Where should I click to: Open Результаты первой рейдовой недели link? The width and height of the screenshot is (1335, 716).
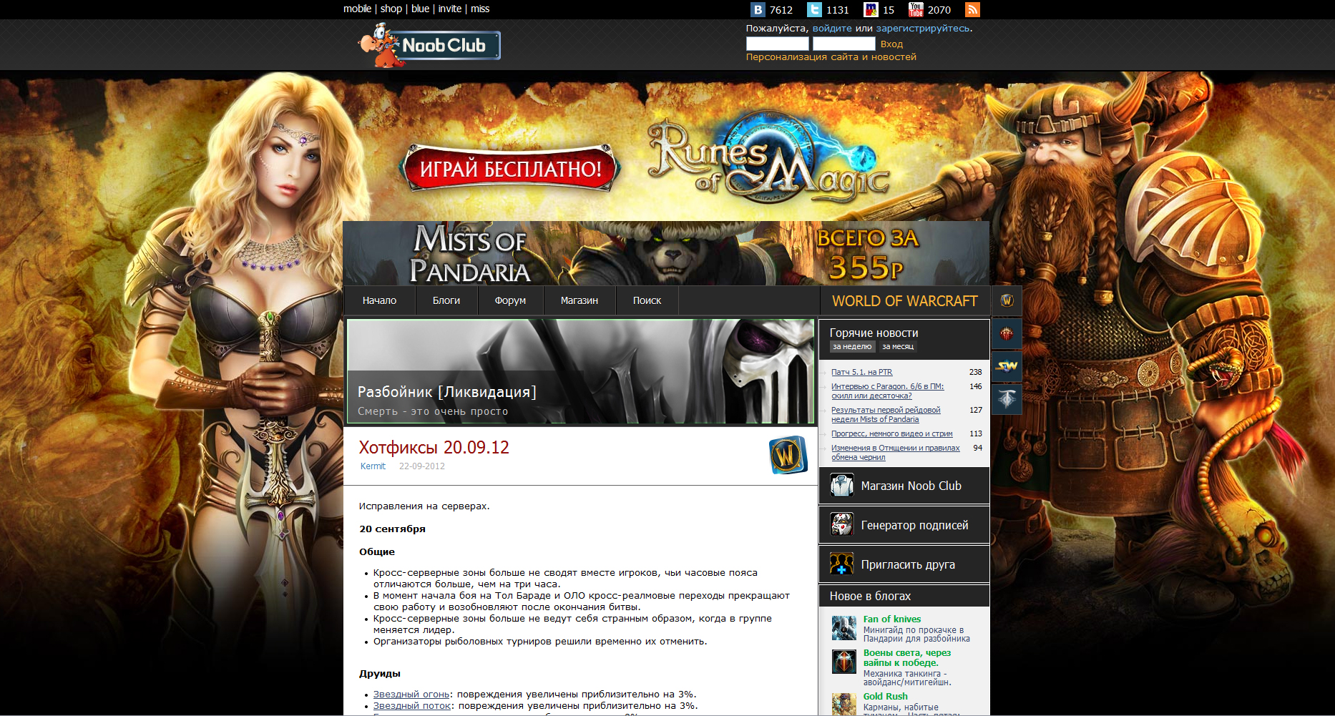tap(886, 415)
